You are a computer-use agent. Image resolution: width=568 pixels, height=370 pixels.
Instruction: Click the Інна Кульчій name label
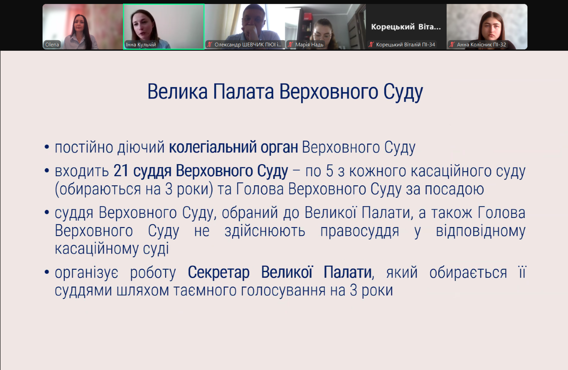pyautogui.click(x=141, y=44)
